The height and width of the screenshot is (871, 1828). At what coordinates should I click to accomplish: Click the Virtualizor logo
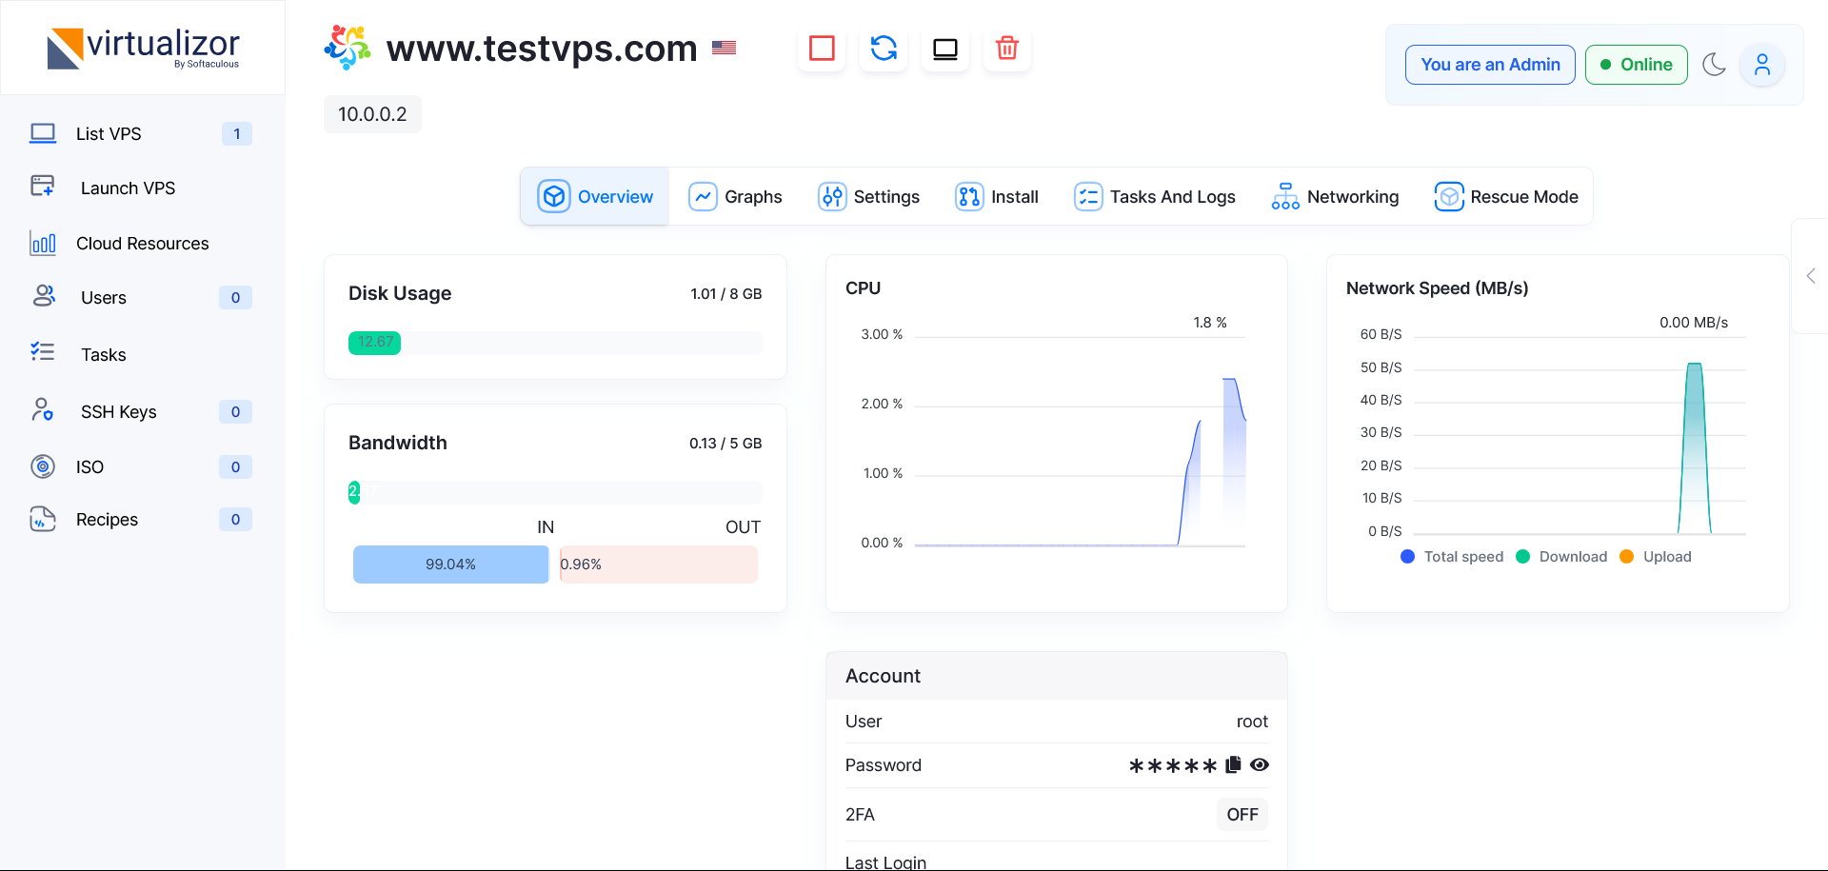(143, 48)
